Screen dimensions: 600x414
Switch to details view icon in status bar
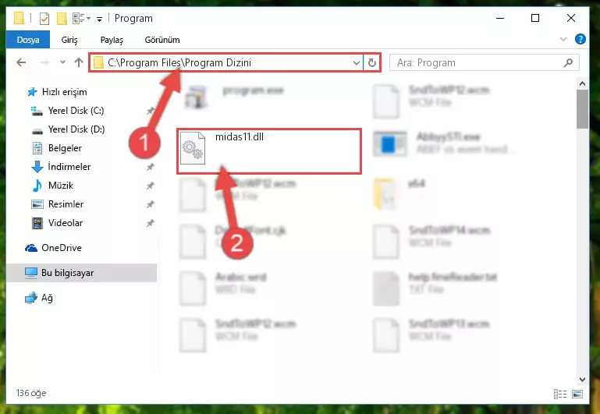[x=560, y=394]
